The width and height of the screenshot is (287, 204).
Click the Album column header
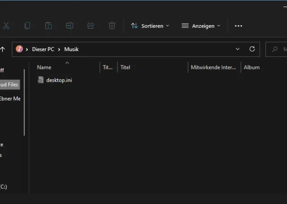click(251, 67)
